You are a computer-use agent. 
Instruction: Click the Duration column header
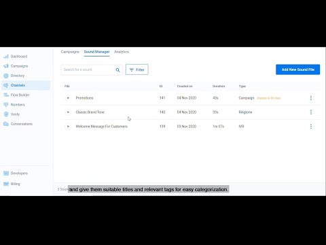tap(219, 86)
